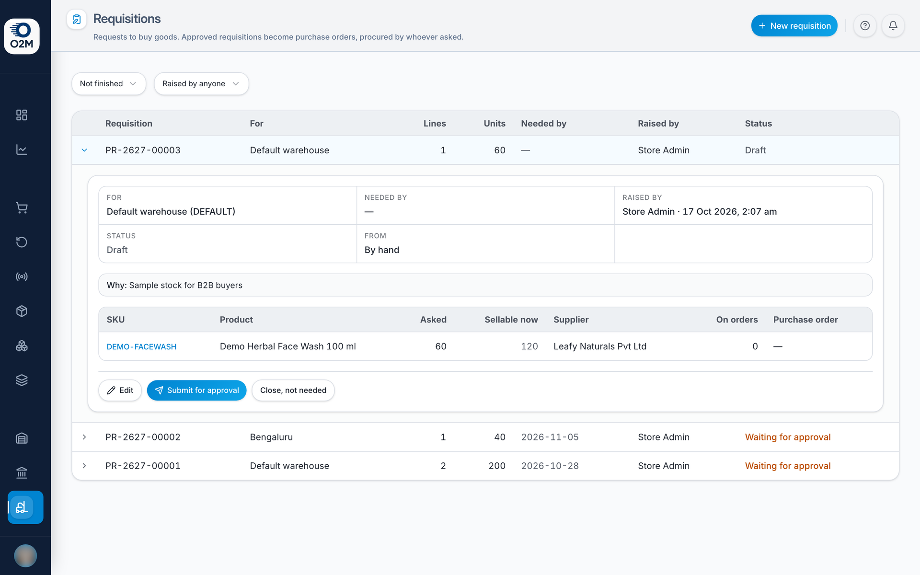The width and height of the screenshot is (920, 575).
Task: Expand the PR-2627-00002 requisition row
Action: 84,437
